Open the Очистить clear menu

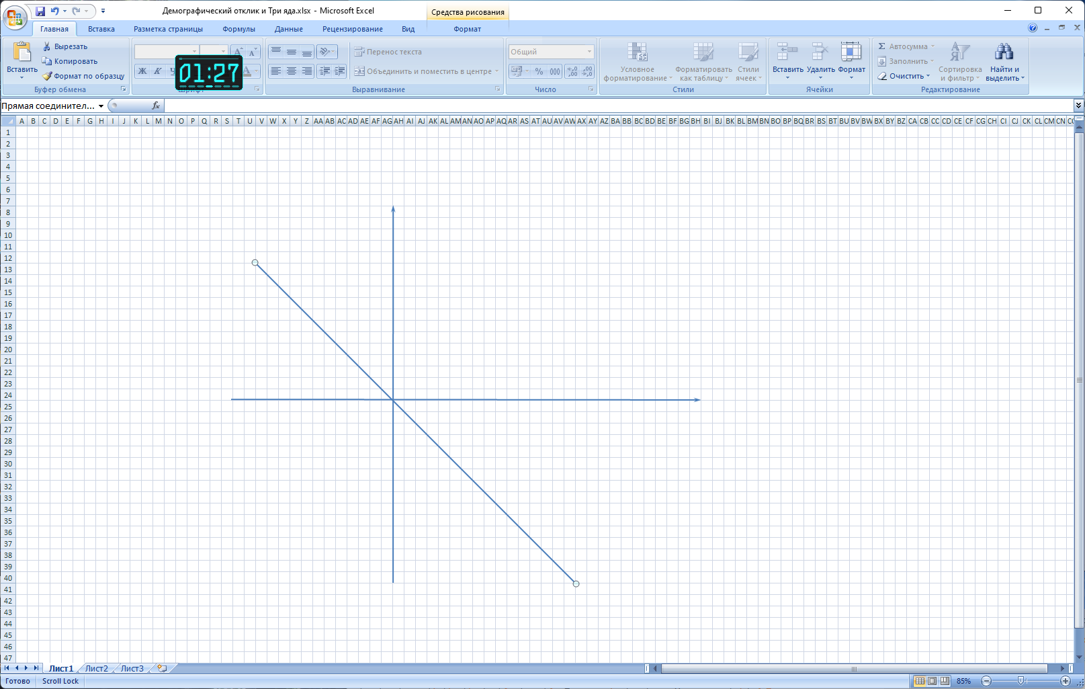click(904, 76)
